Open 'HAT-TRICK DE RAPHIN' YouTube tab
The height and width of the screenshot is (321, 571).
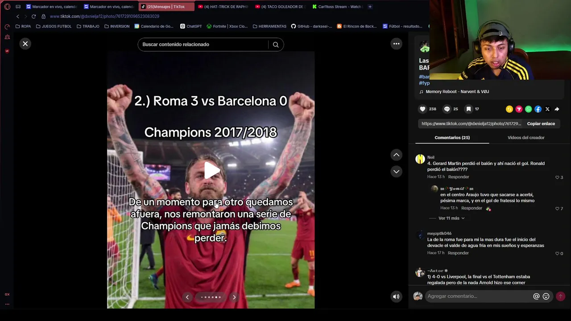coord(223,7)
